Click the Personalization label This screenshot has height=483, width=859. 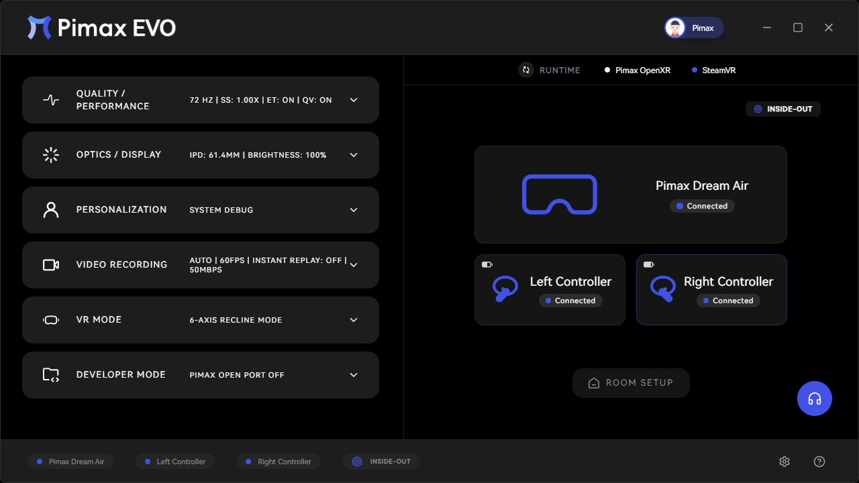(121, 210)
